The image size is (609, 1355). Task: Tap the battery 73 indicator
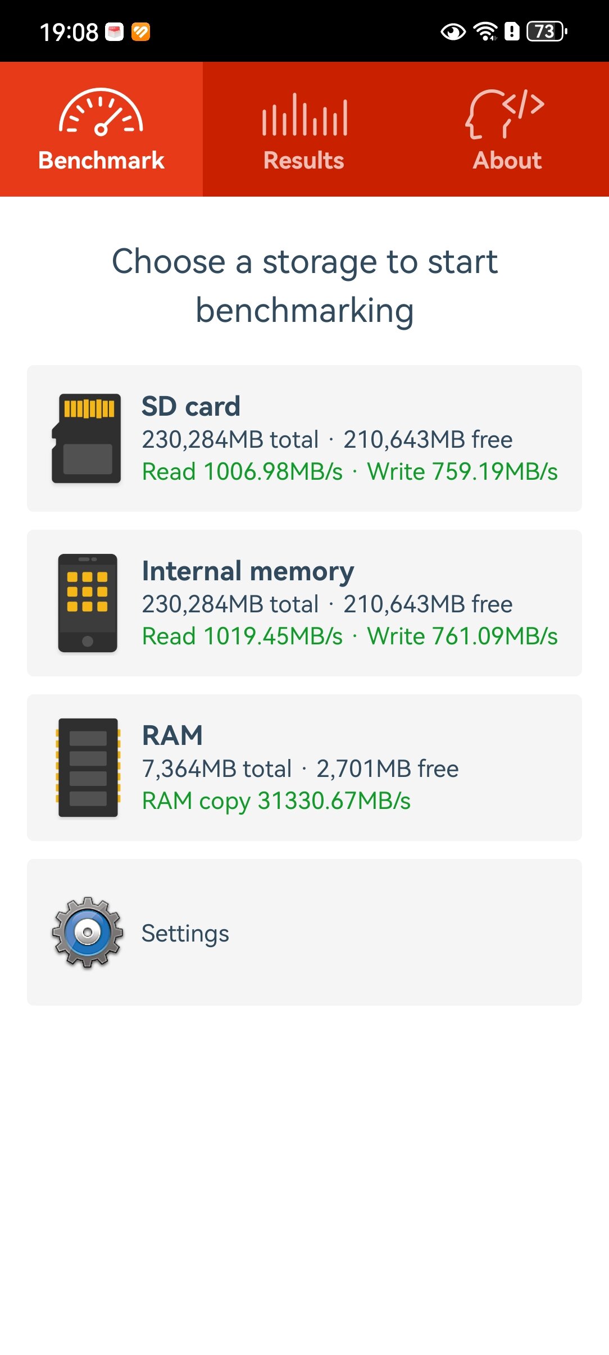547,31
